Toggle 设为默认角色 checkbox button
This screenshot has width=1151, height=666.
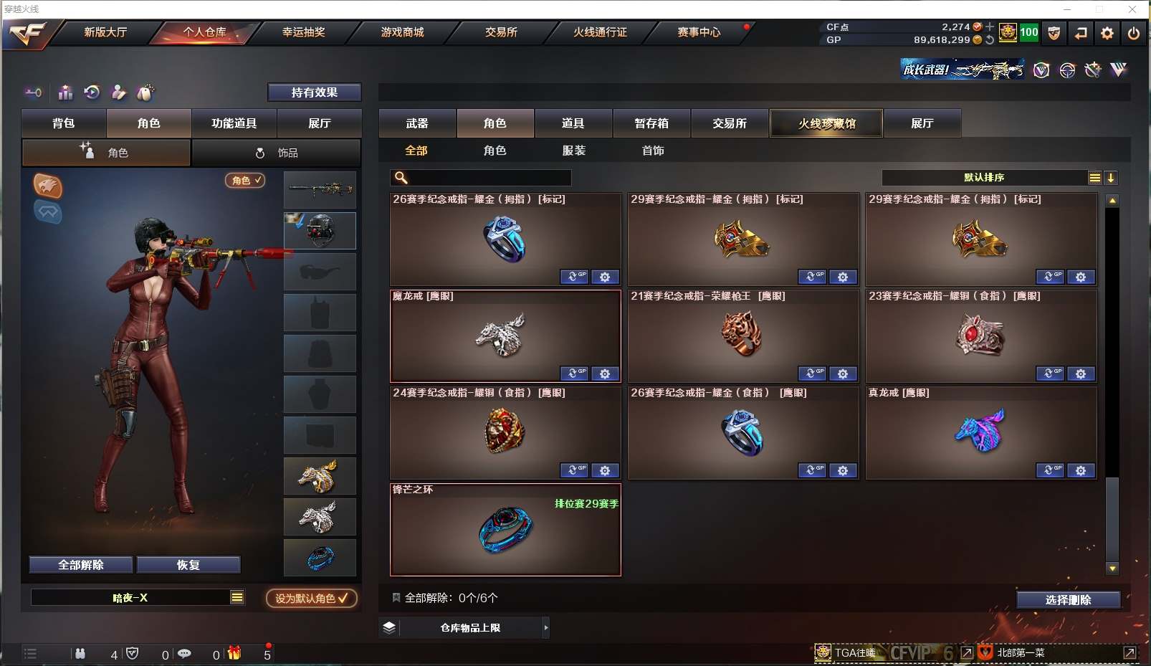pos(312,598)
